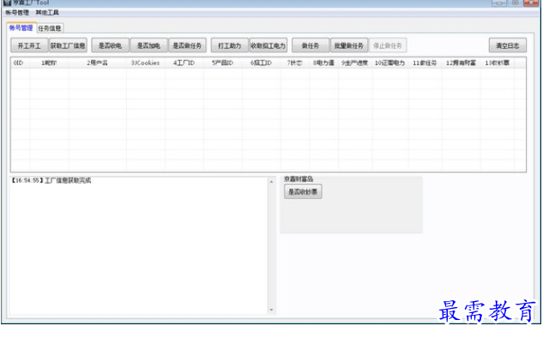Toggle the 是否收钞票 button in 京喜财富岛
Screen dimensions: 543x338
click(x=303, y=192)
